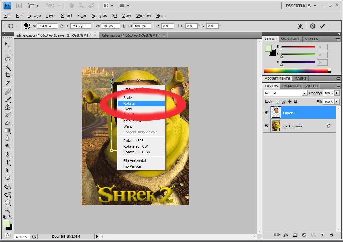
Task: Switch to warp mode icon
Action: (x=300, y=26)
